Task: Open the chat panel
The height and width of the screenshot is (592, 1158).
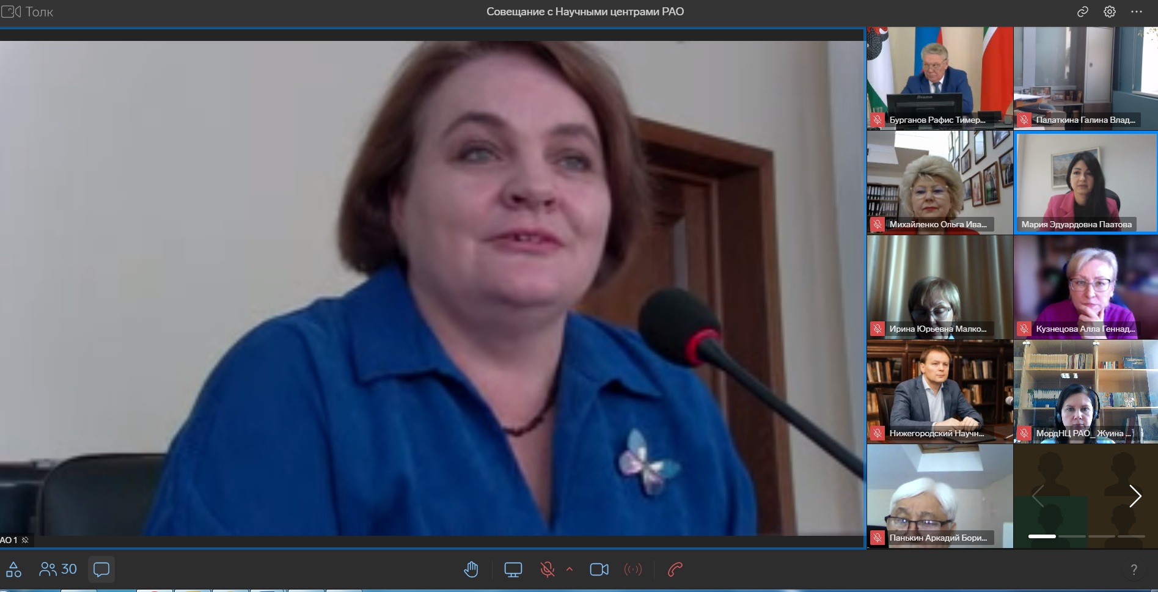Action: pyautogui.click(x=101, y=569)
